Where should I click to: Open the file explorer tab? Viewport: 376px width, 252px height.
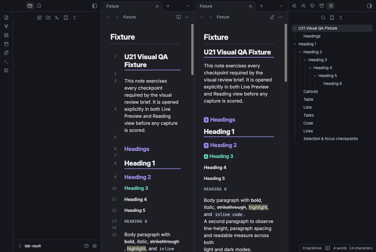pyautogui.click(x=30, y=6)
